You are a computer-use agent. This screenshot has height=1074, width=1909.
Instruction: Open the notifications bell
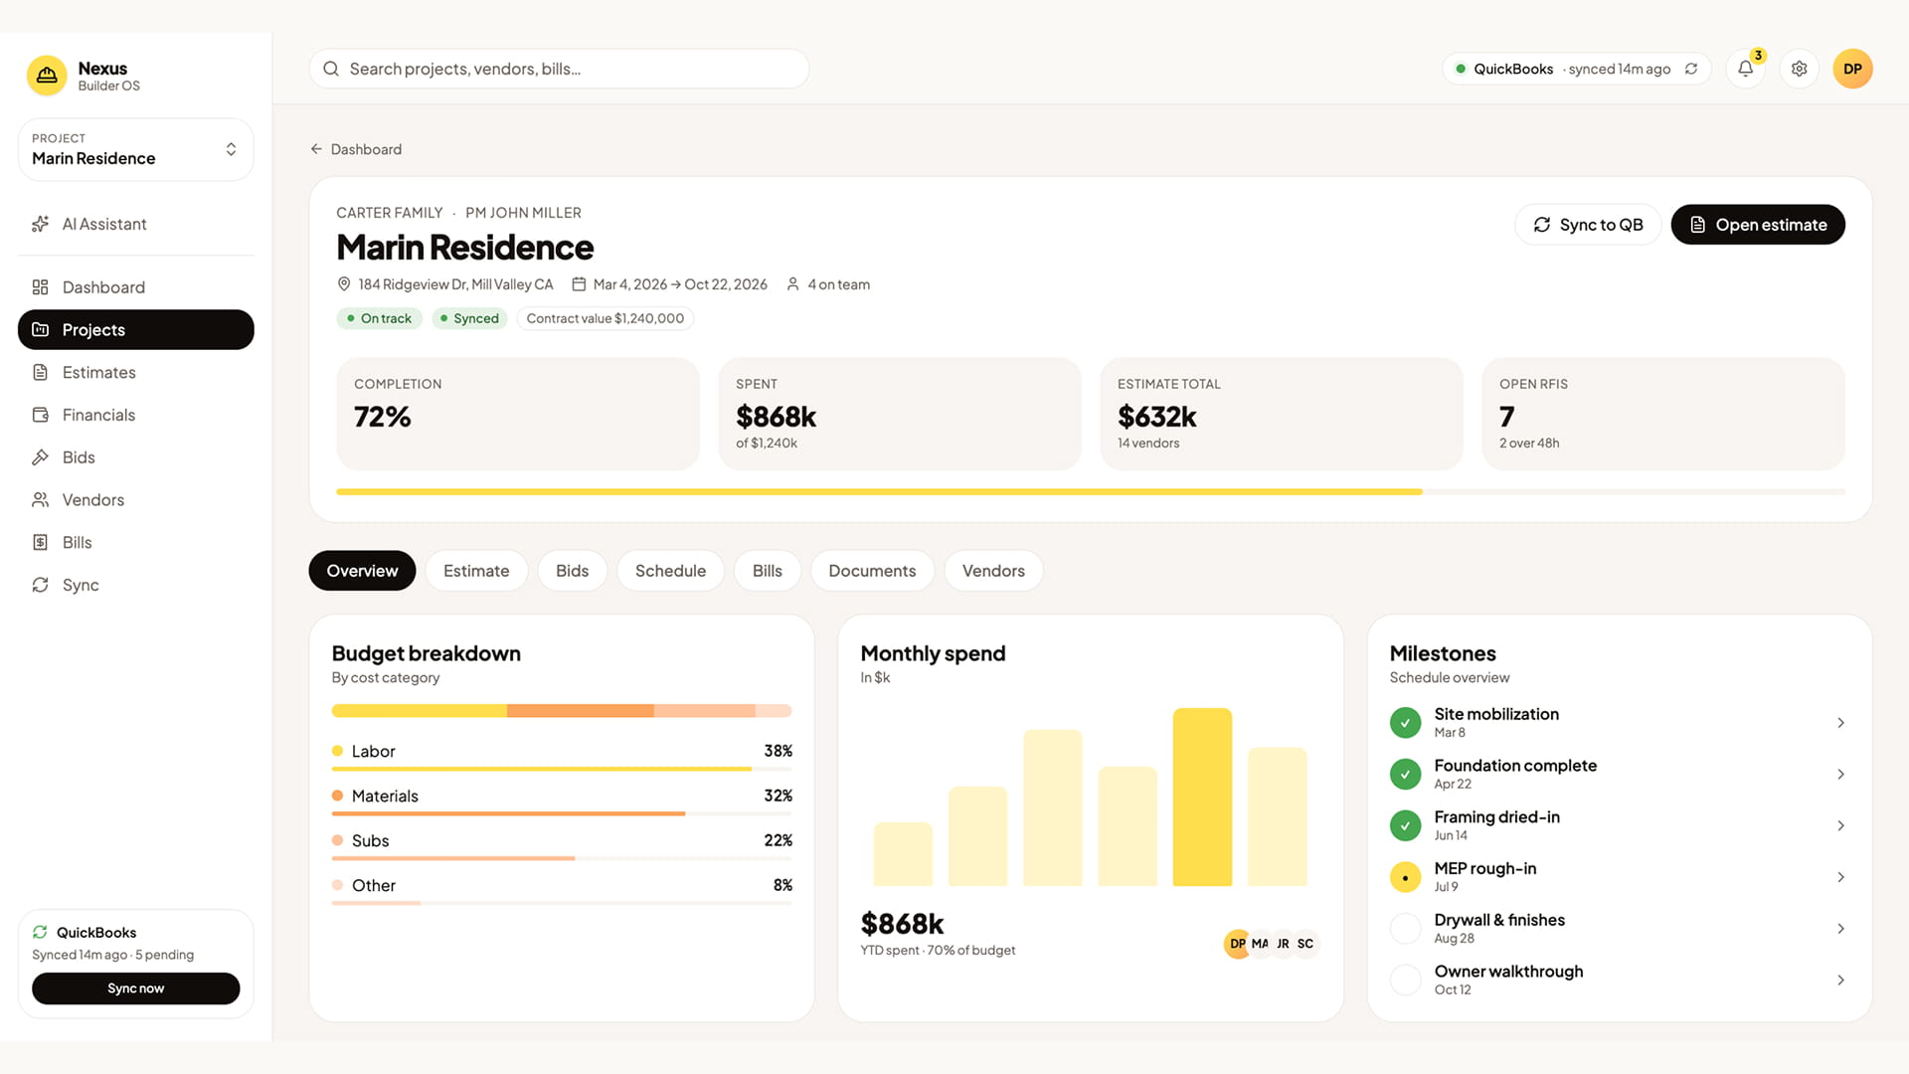[x=1745, y=69]
